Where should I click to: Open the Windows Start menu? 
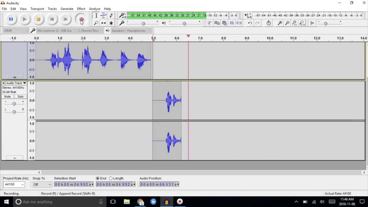pyautogui.click(x=6, y=202)
